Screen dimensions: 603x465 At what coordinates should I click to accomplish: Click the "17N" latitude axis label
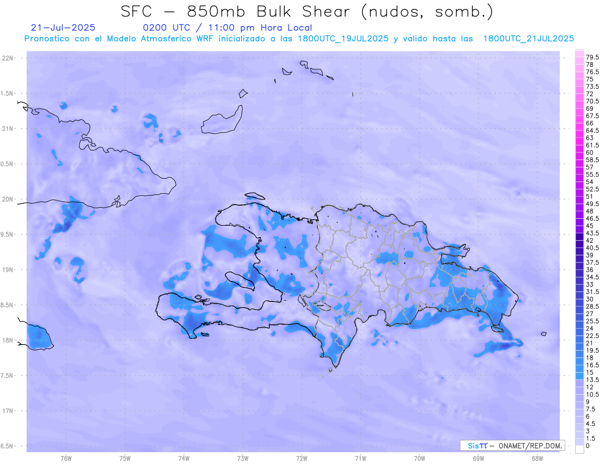[8, 411]
